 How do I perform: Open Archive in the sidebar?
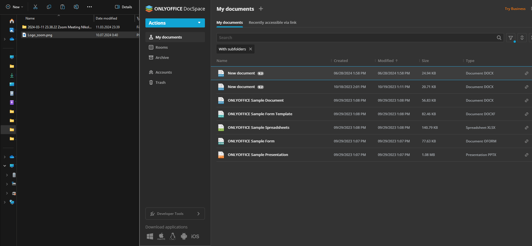(175, 57)
